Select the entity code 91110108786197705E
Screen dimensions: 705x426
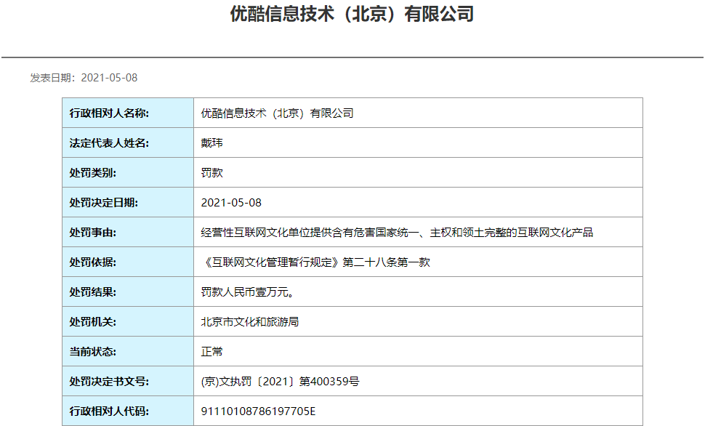tap(258, 411)
